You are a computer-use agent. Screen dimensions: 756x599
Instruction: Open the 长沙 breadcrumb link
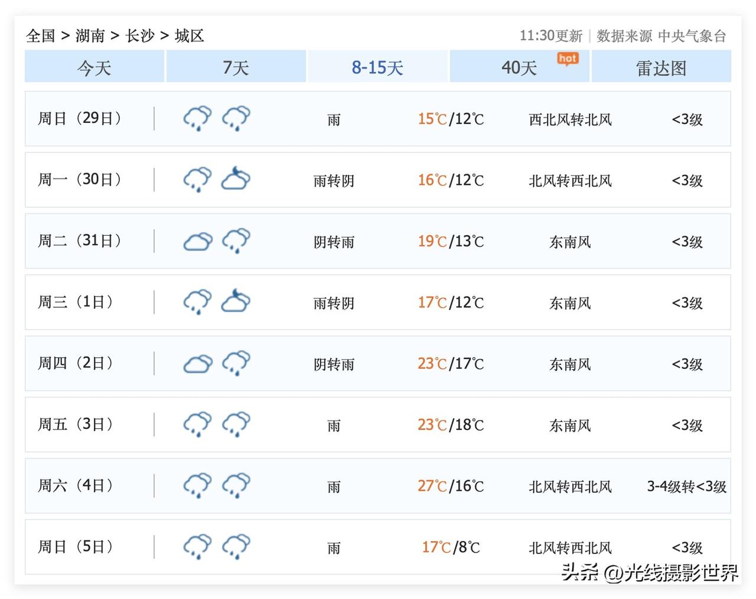139,35
